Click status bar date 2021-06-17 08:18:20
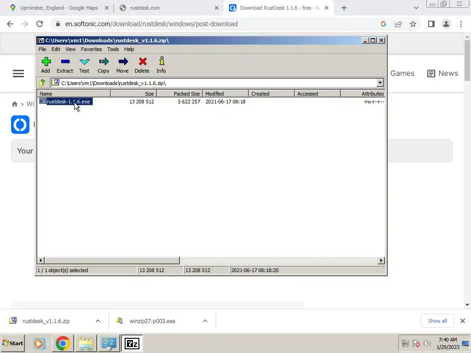The image size is (471, 353). pyautogui.click(x=255, y=270)
